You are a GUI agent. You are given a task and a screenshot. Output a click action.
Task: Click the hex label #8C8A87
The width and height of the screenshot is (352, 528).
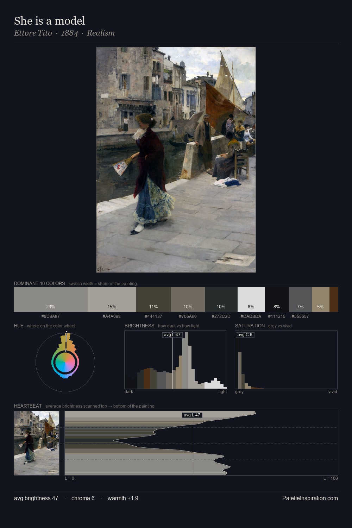[x=51, y=316]
